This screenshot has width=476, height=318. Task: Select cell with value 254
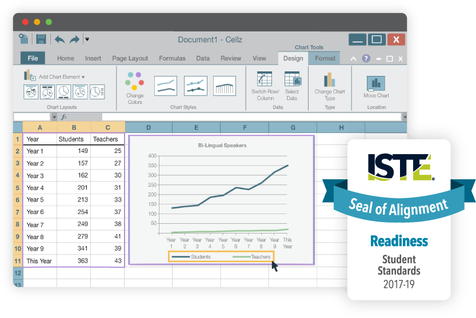(74, 212)
